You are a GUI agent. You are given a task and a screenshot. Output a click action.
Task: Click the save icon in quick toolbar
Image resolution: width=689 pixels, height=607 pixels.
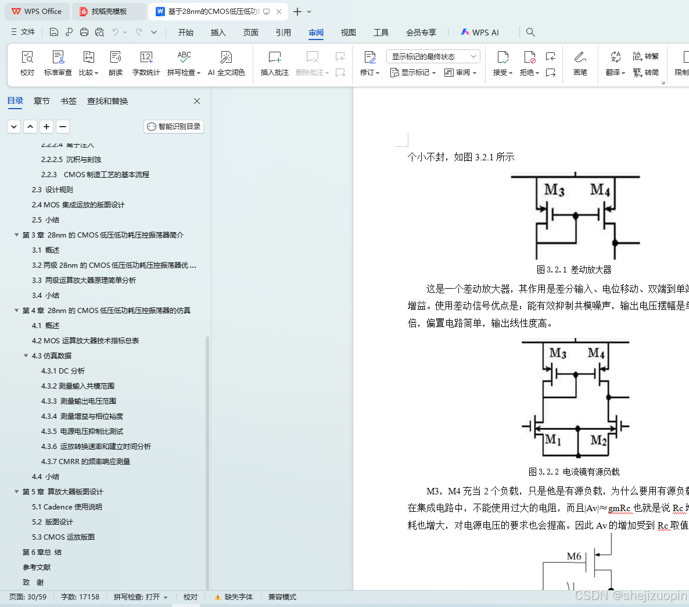pos(53,32)
